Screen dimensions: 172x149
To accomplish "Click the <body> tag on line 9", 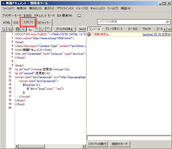I will [19, 65].
